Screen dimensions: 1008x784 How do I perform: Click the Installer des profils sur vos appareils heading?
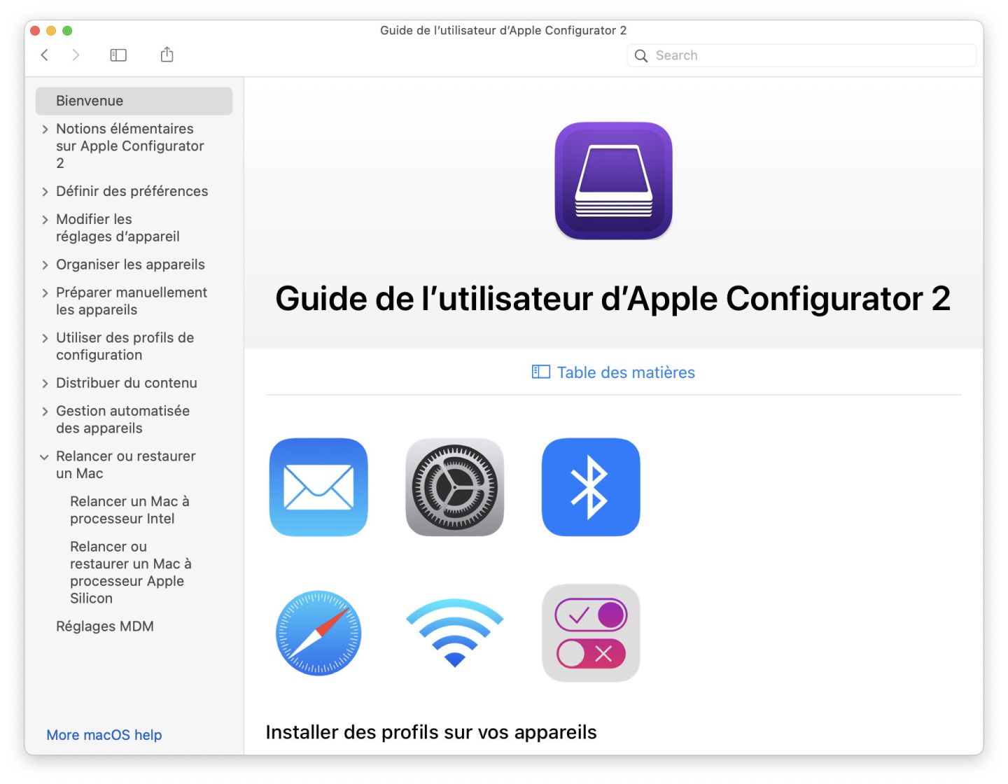click(x=431, y=732)
